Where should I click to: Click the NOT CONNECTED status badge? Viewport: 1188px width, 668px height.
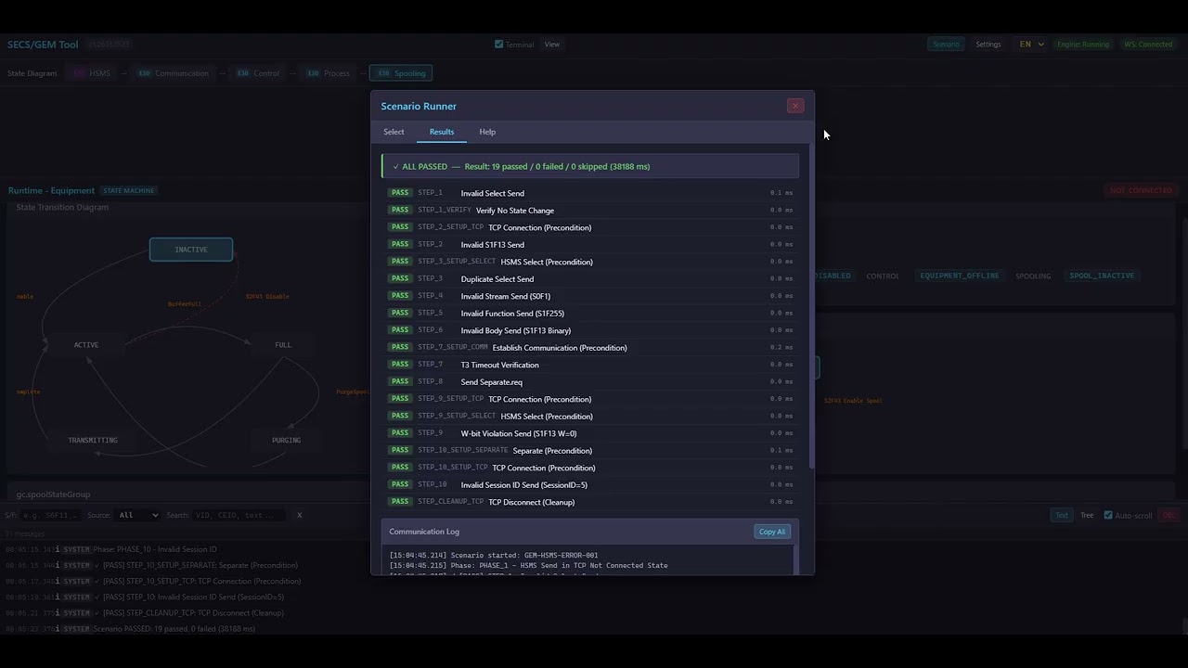[1142, 190]
